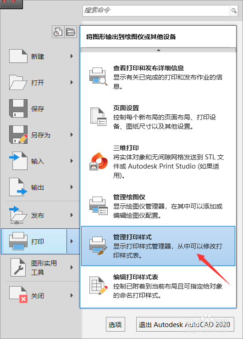Screen dimensions: 243x339
Task: Click the AutoCAD application logo button
Action: [11, 4]
